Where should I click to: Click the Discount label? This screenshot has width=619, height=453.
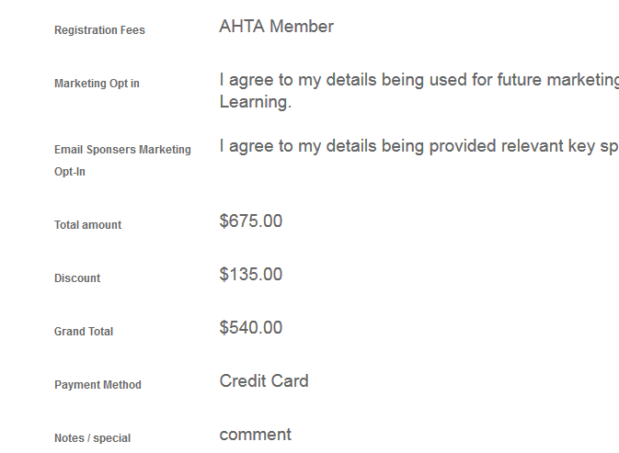point(77,278)
